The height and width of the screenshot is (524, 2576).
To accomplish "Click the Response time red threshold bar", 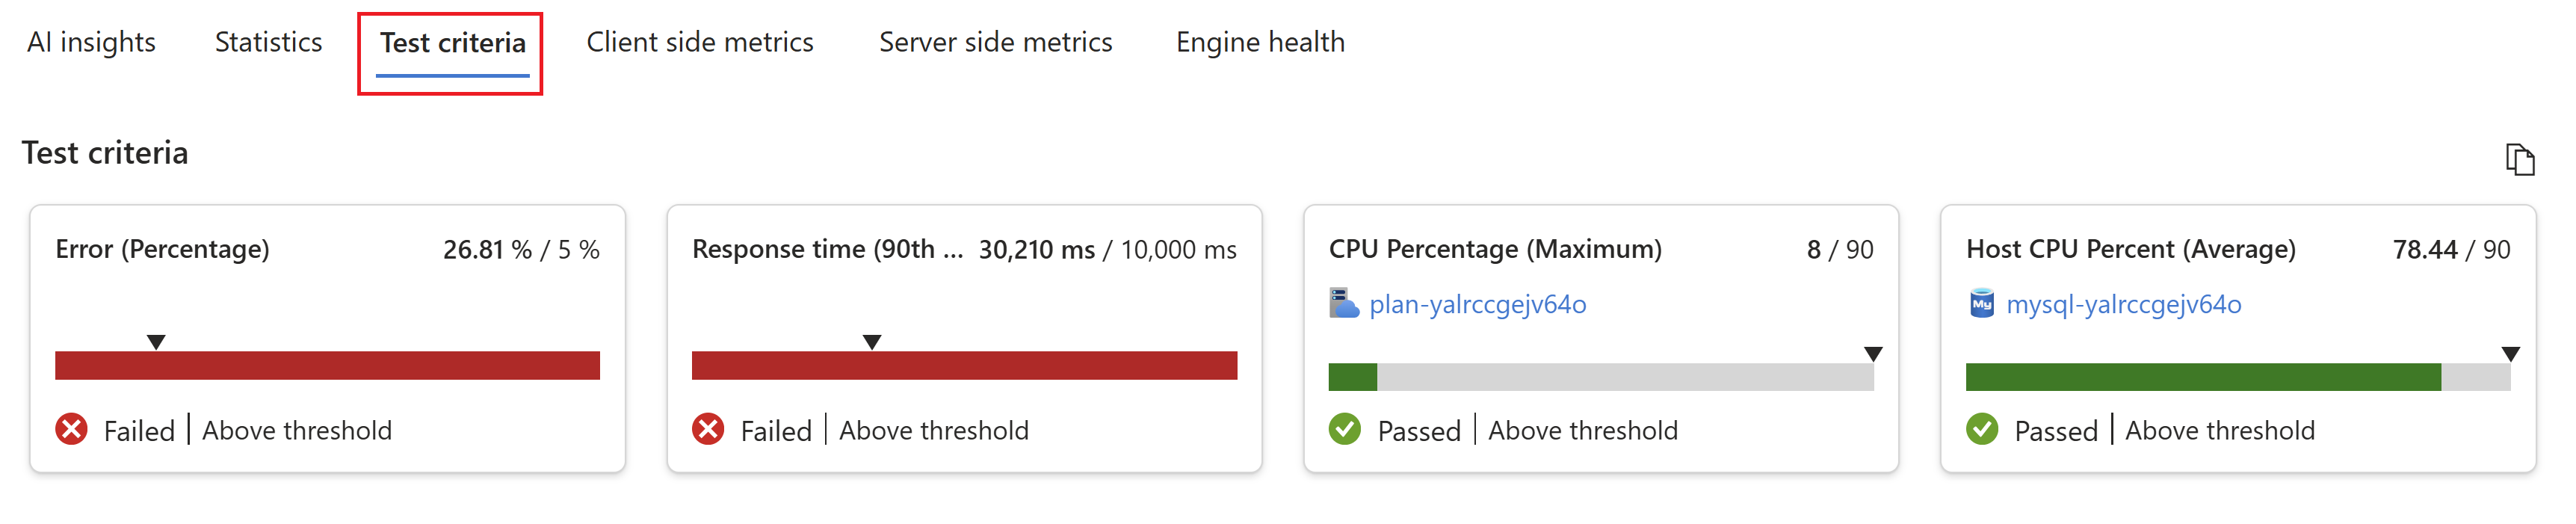I will pyautogui.click(x=964, y=365).
